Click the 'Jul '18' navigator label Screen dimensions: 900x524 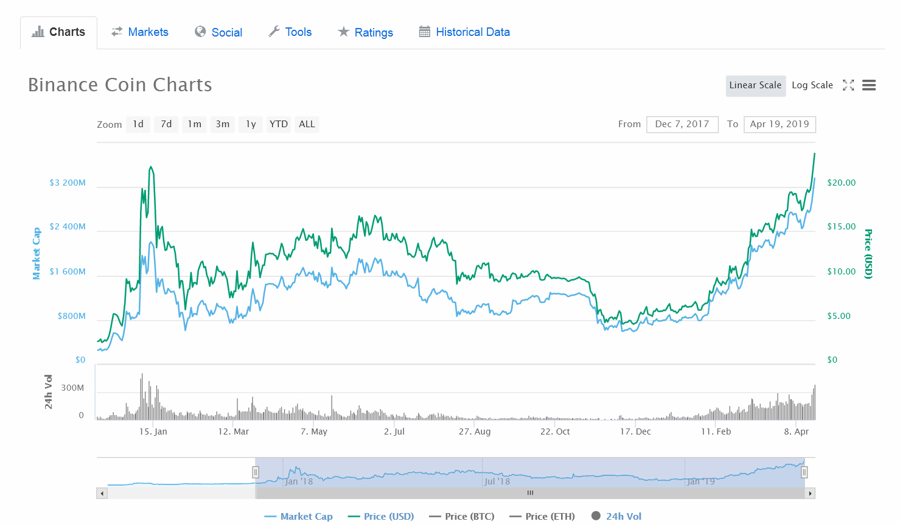click(x=498, y=481)
